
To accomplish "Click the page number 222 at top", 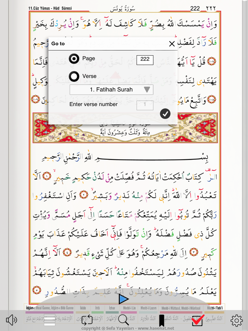I will (195, 8).
